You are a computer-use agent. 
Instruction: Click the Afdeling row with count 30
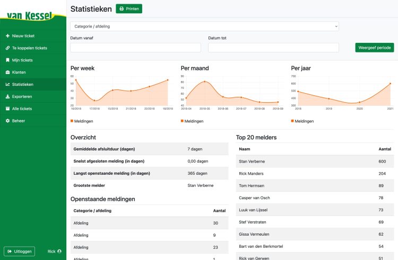pyautogui.click(x=150, y=223)
